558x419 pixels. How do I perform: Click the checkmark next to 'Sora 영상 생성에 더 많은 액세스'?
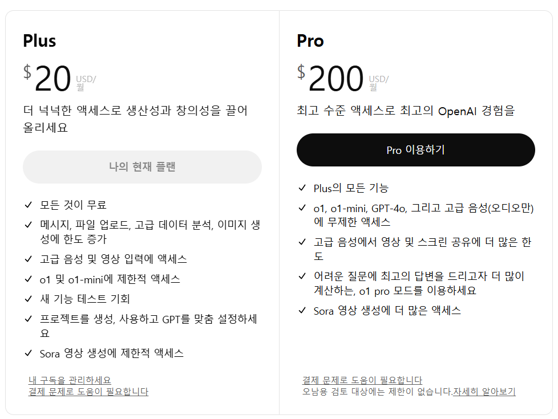point(301,311)
